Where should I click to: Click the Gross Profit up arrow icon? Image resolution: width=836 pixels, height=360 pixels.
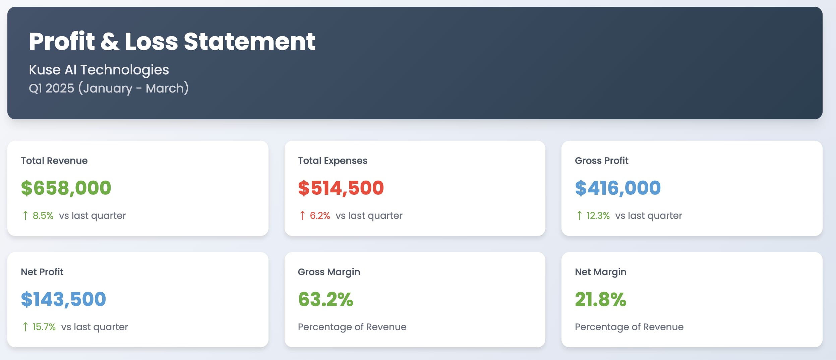tap(579, 216)
